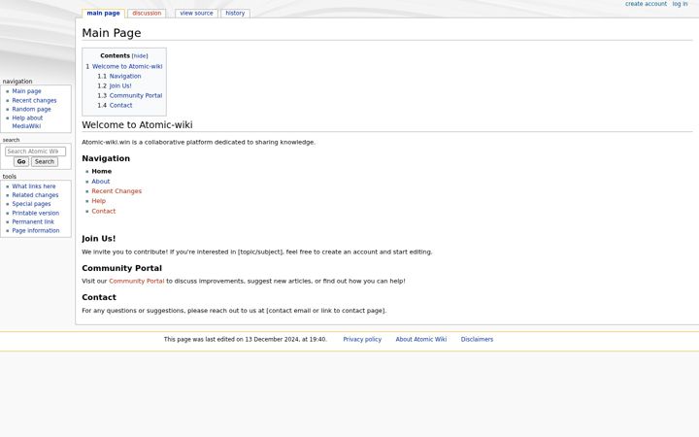Click the 'Go' search button
The width and height of the screenshot is (699, 437).
(x=21, y=162)
